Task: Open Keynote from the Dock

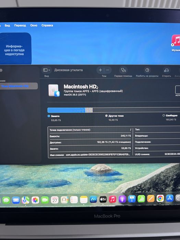Action: coord(132,199)
